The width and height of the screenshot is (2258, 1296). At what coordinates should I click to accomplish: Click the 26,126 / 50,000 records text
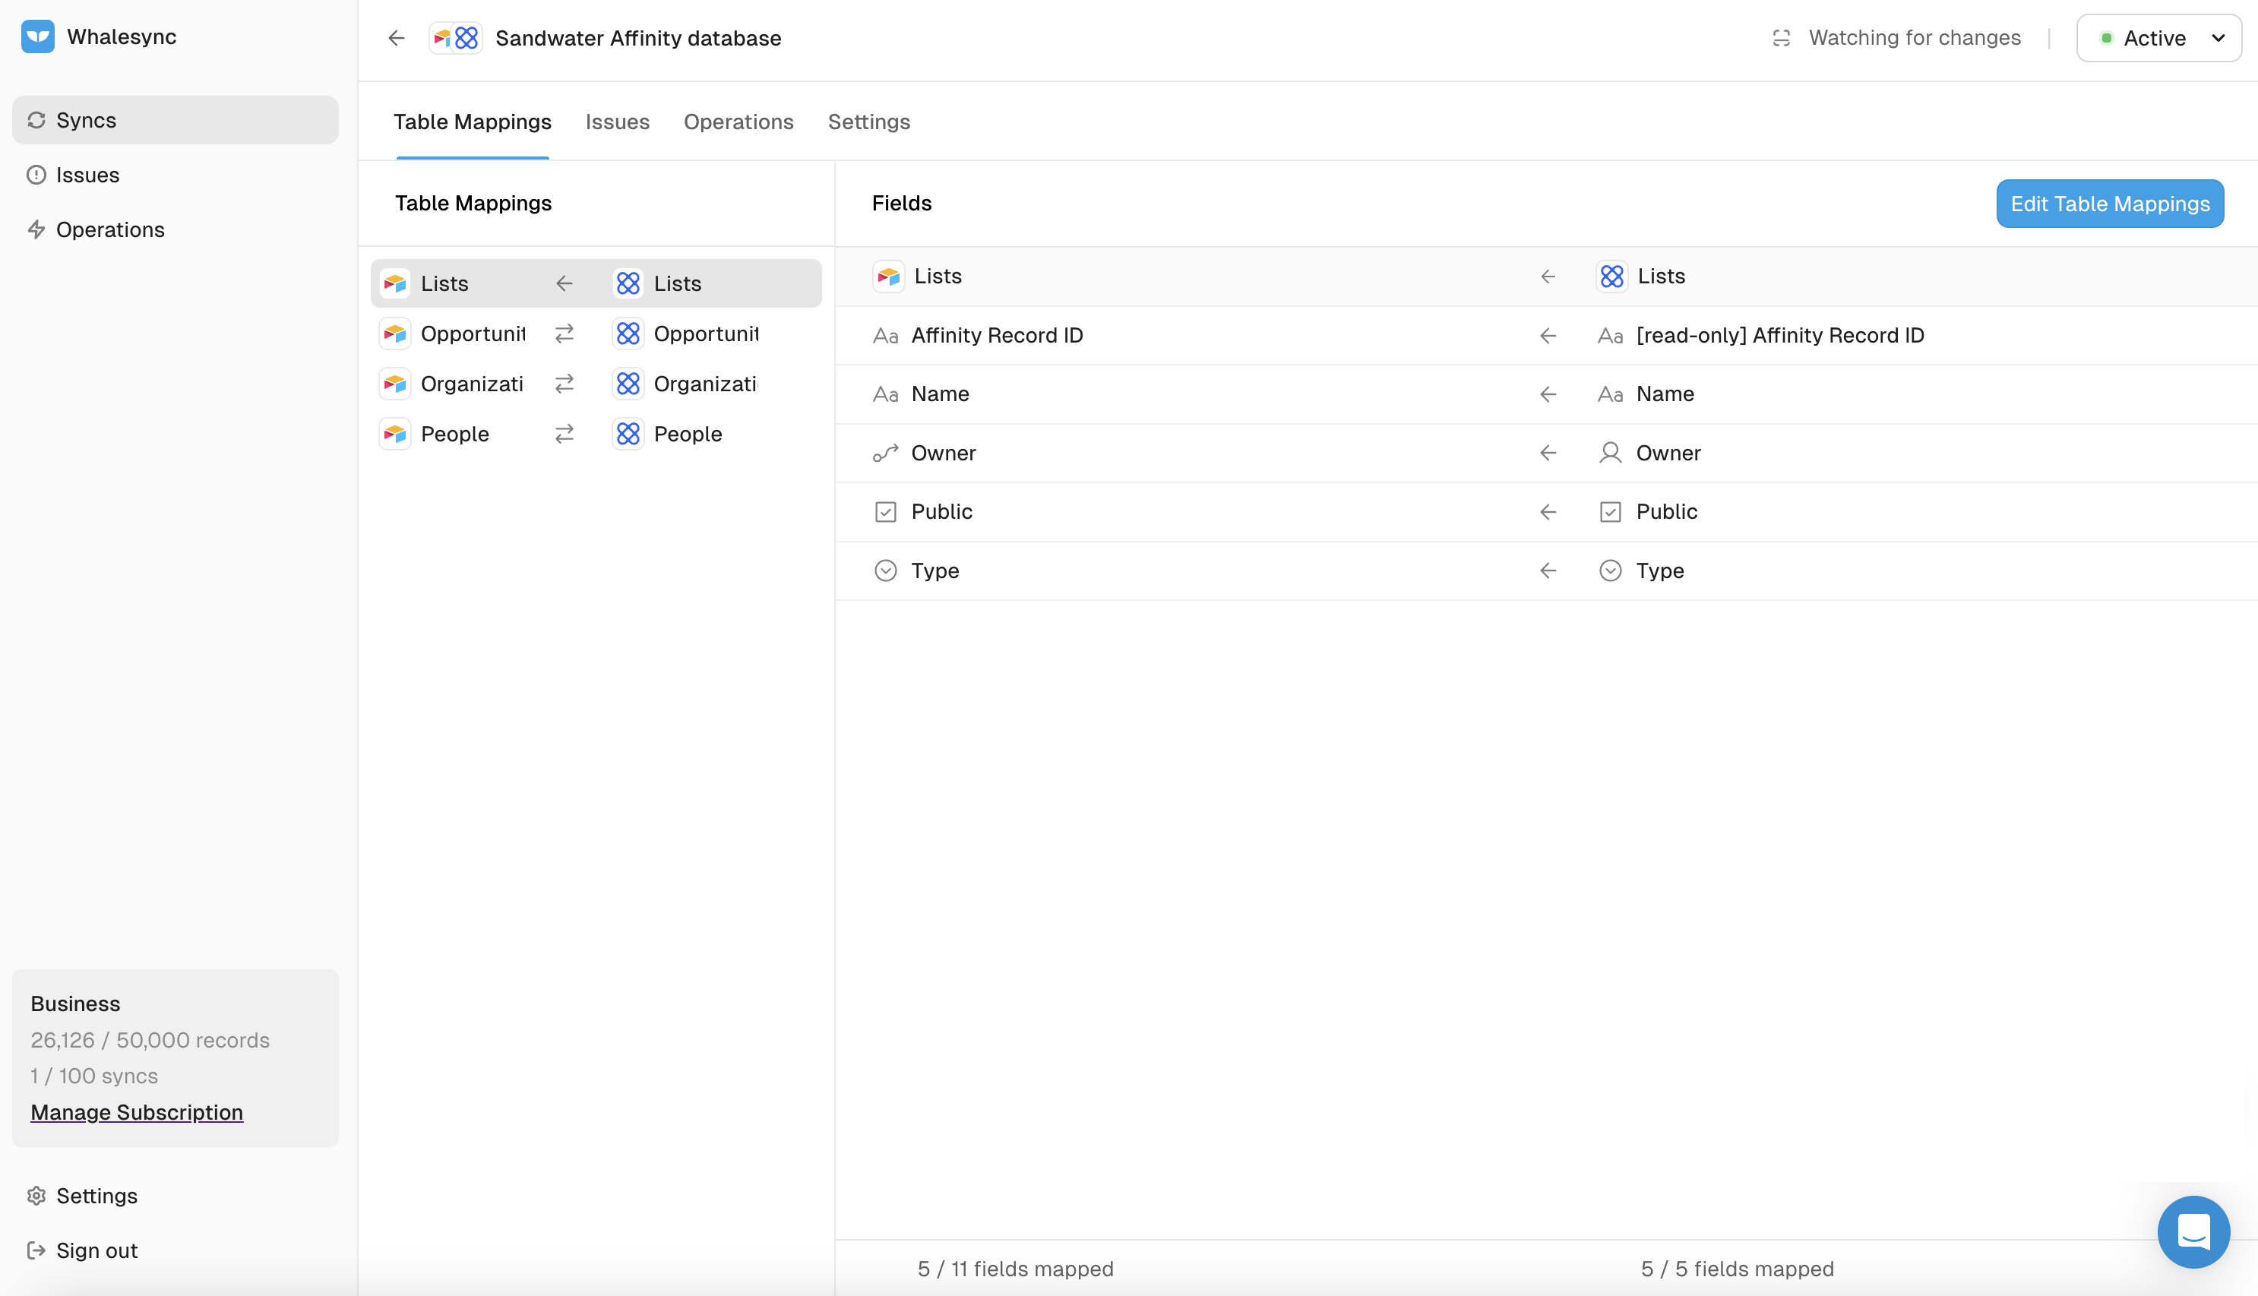[x=150, y=1041]
